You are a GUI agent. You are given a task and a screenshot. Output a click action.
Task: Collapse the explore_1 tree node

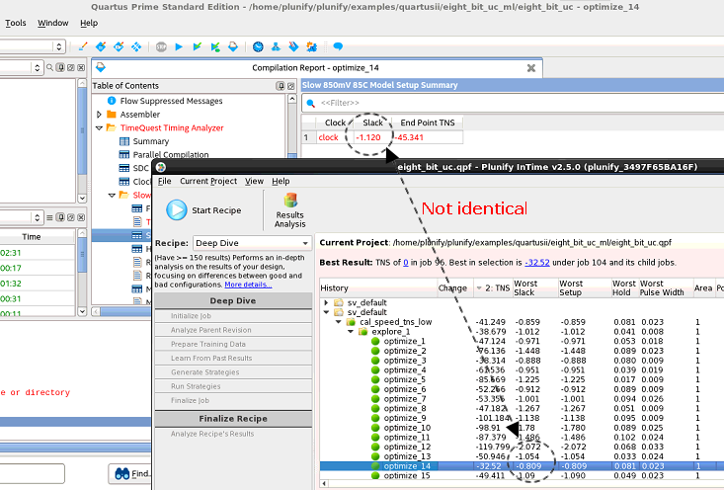tap(350, 331)
